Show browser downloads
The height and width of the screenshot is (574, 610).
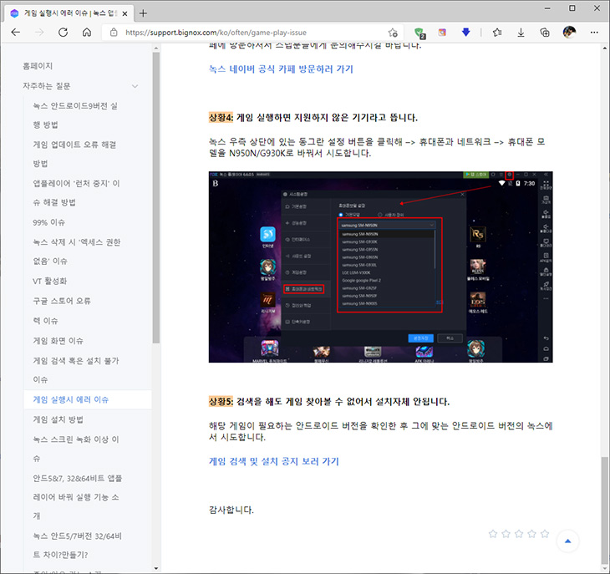click(x=521, y=33)
